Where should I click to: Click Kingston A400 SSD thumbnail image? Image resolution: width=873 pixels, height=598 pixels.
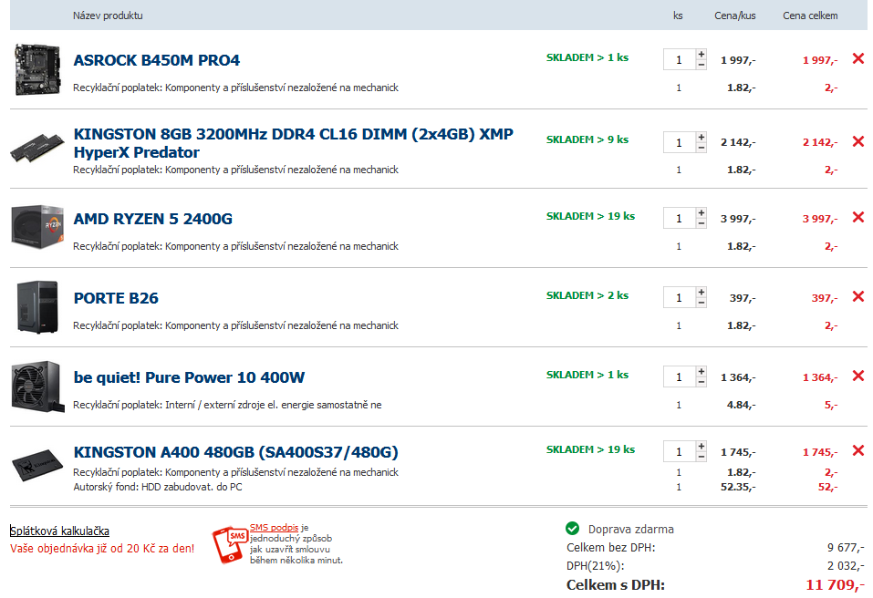37,465
